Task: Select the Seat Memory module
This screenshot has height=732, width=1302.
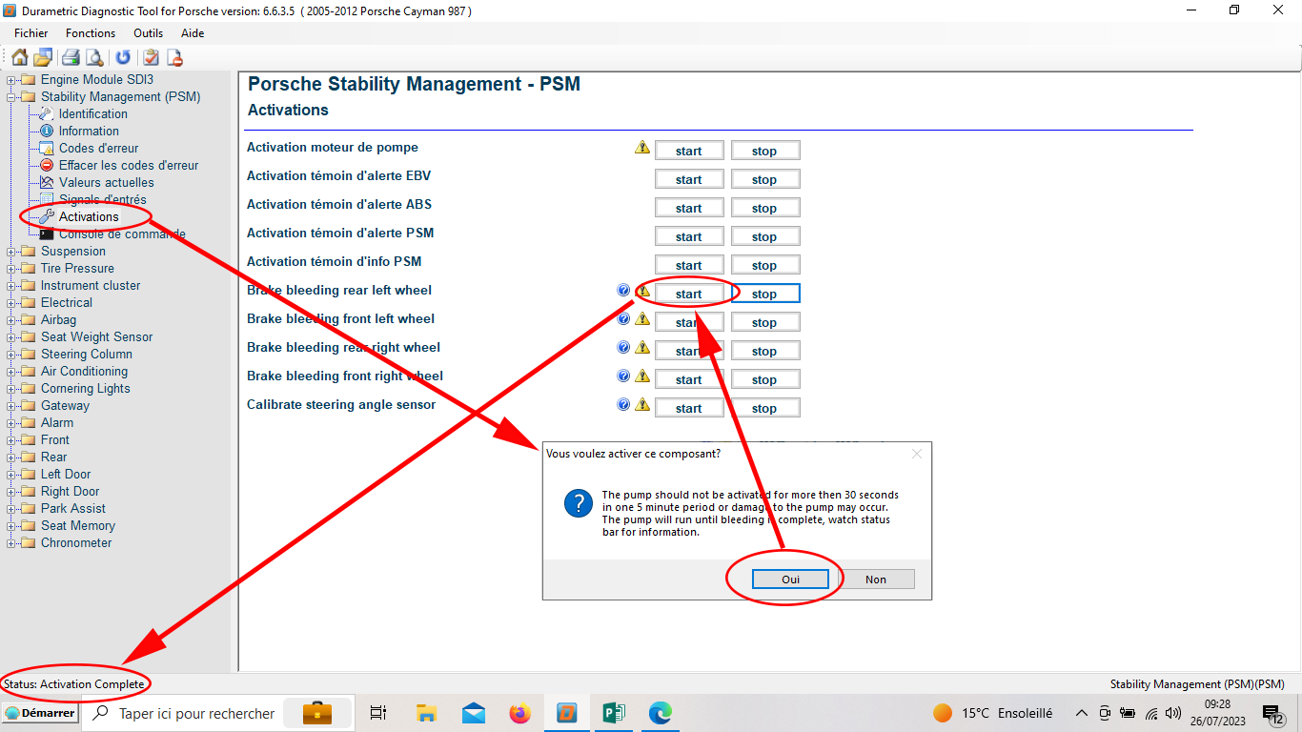Action: click(78, 525)
